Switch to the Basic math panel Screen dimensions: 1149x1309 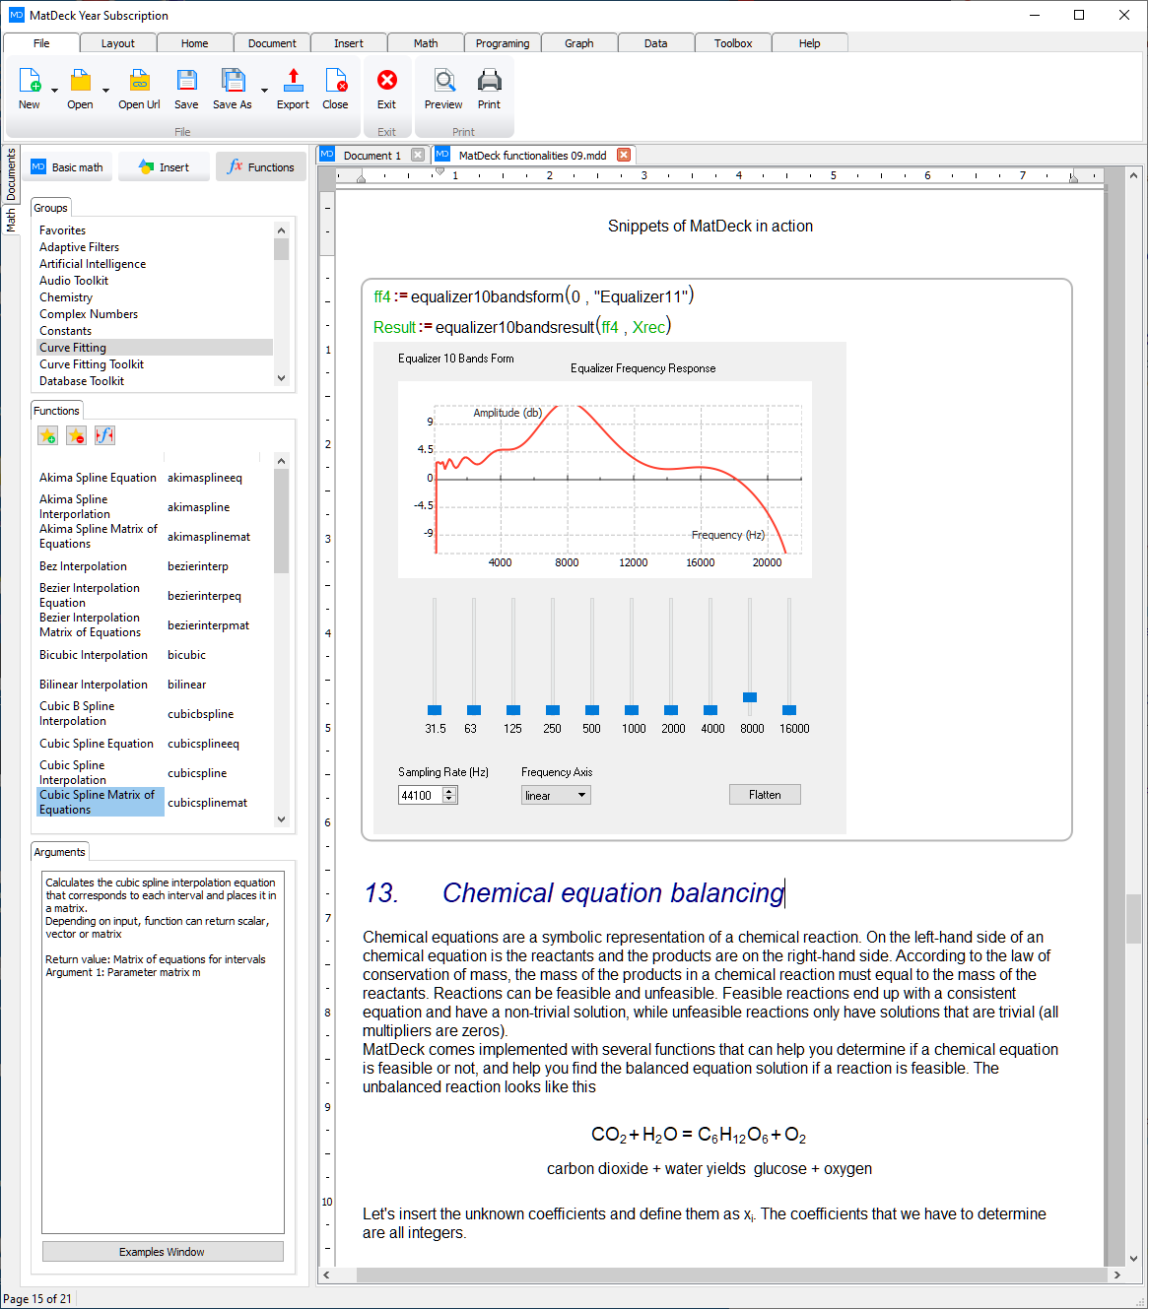68,167
